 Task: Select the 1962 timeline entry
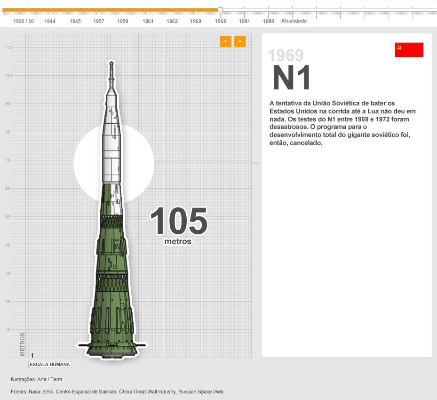coord(172,21)
